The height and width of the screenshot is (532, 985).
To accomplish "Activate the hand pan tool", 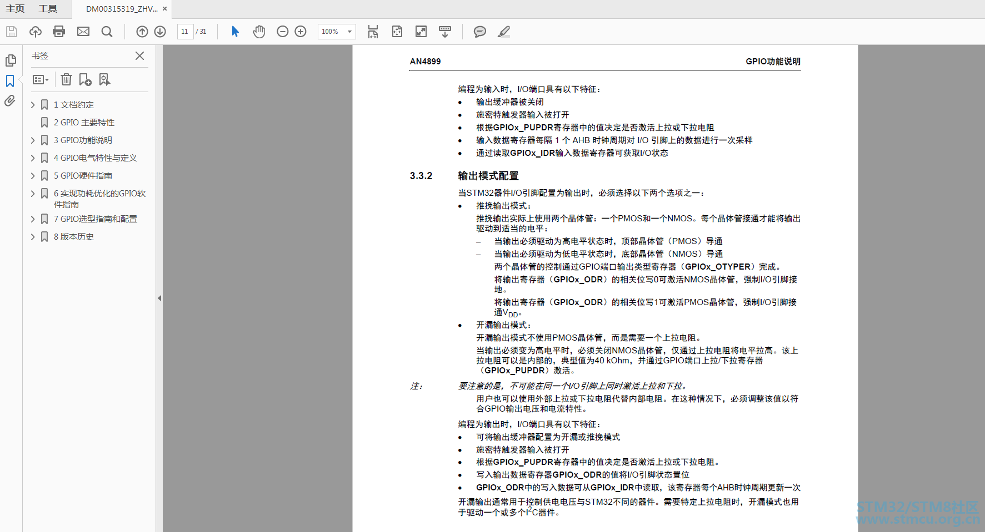I will click(259, 32).
